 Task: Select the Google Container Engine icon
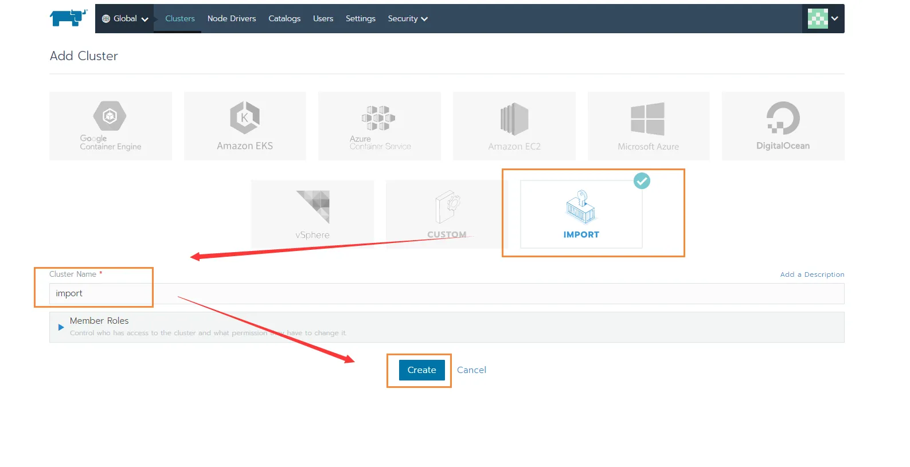[x=110, y=116]
